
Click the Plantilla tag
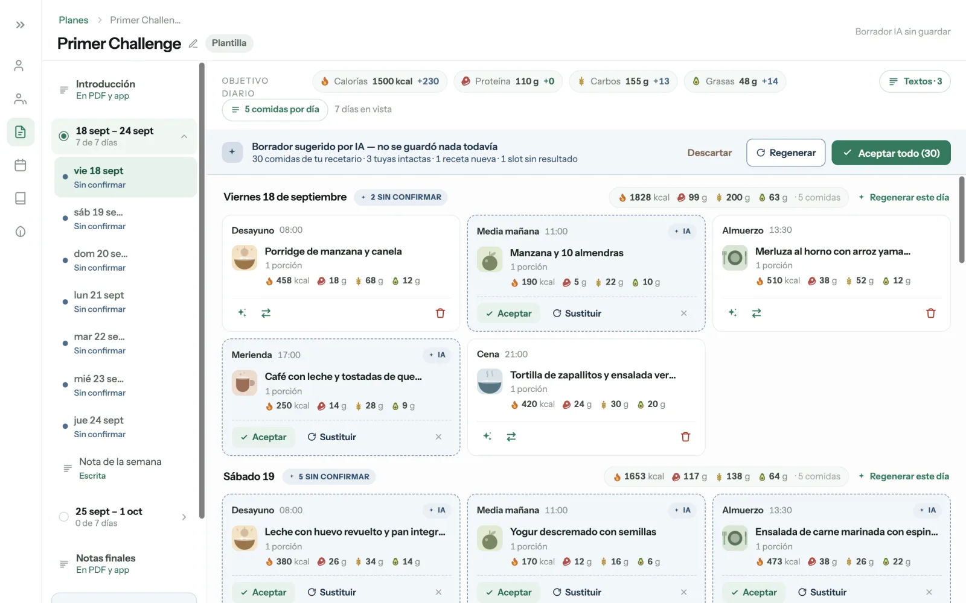pyautogui.click(x=229, y=43)
